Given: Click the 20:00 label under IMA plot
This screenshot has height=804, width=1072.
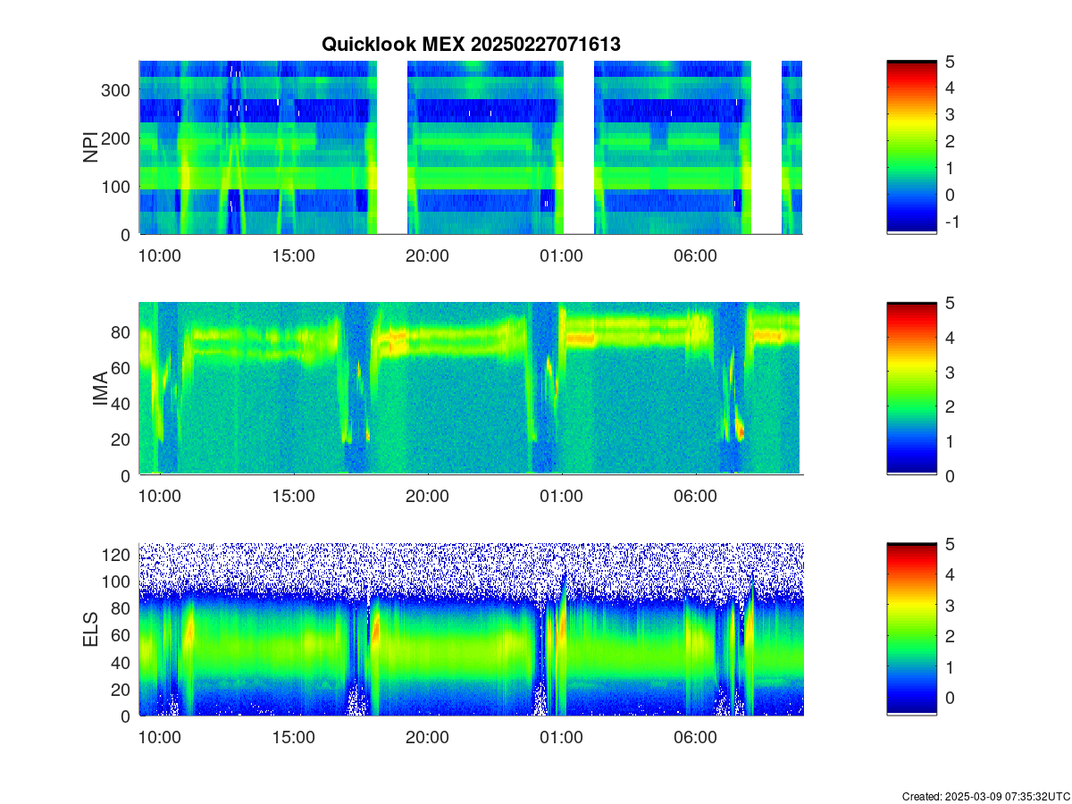Looking at the screenshot, I should pos(428,497).
